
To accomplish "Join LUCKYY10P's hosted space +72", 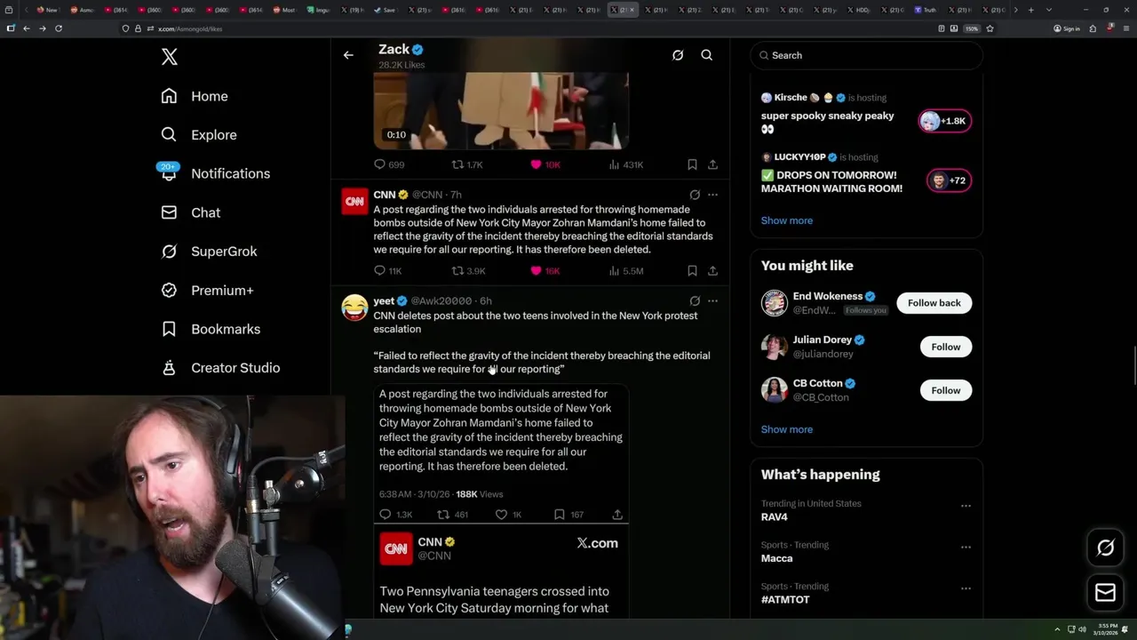I will tap(949, 180).
